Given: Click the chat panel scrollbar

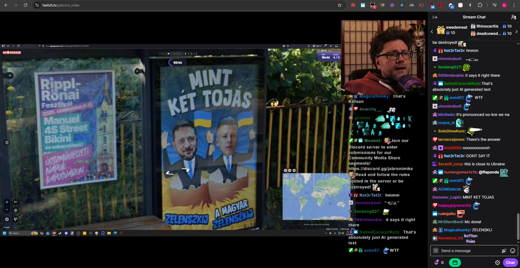Looking at the screenshot, I should 518,226.
